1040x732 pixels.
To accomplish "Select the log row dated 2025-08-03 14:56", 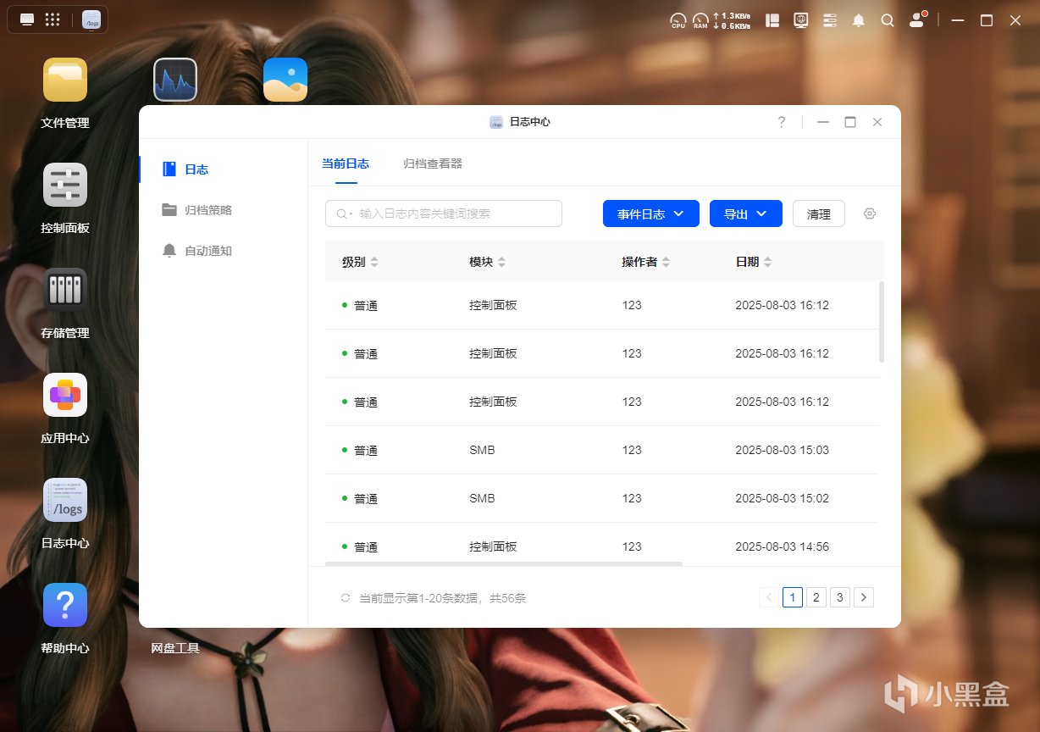I will (602, 545).
